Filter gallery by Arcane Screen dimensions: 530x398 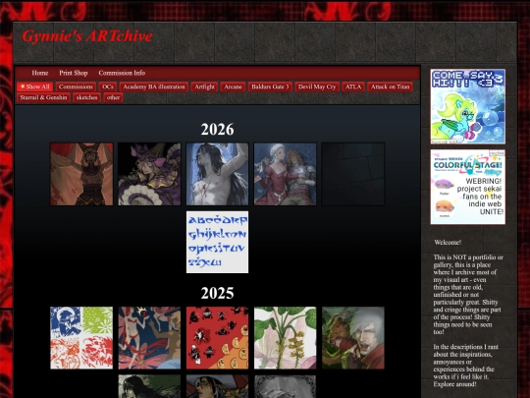click(x=233, y=86)
